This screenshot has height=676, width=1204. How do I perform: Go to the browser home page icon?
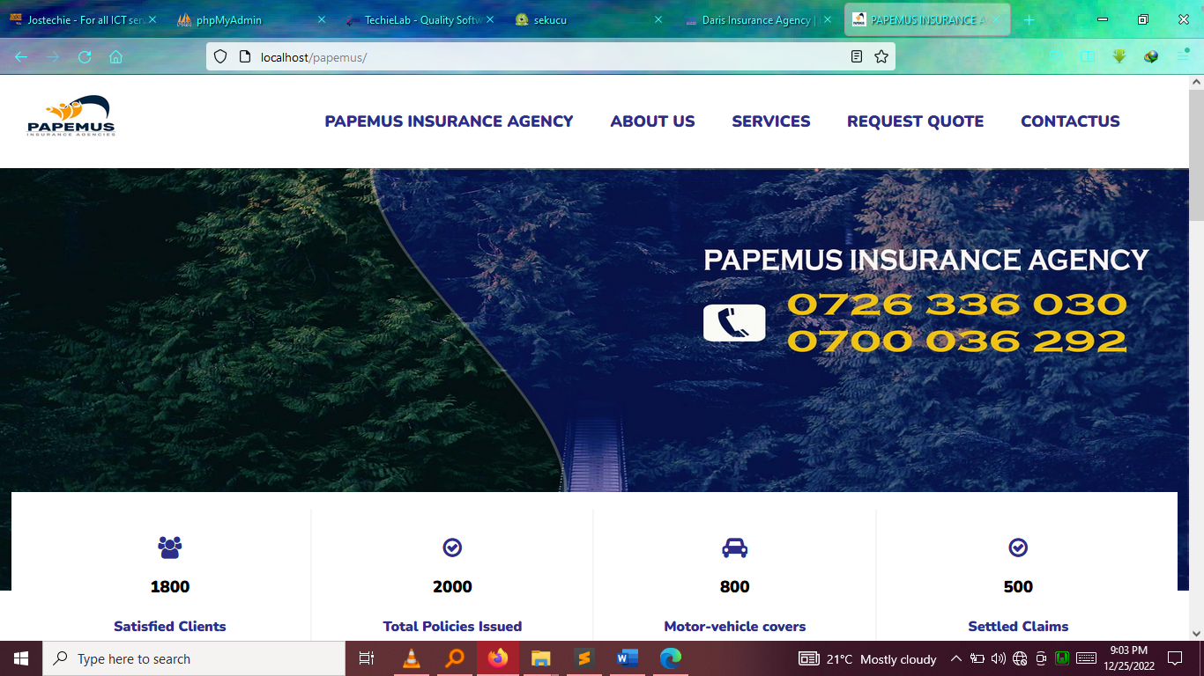click(115, 57)
